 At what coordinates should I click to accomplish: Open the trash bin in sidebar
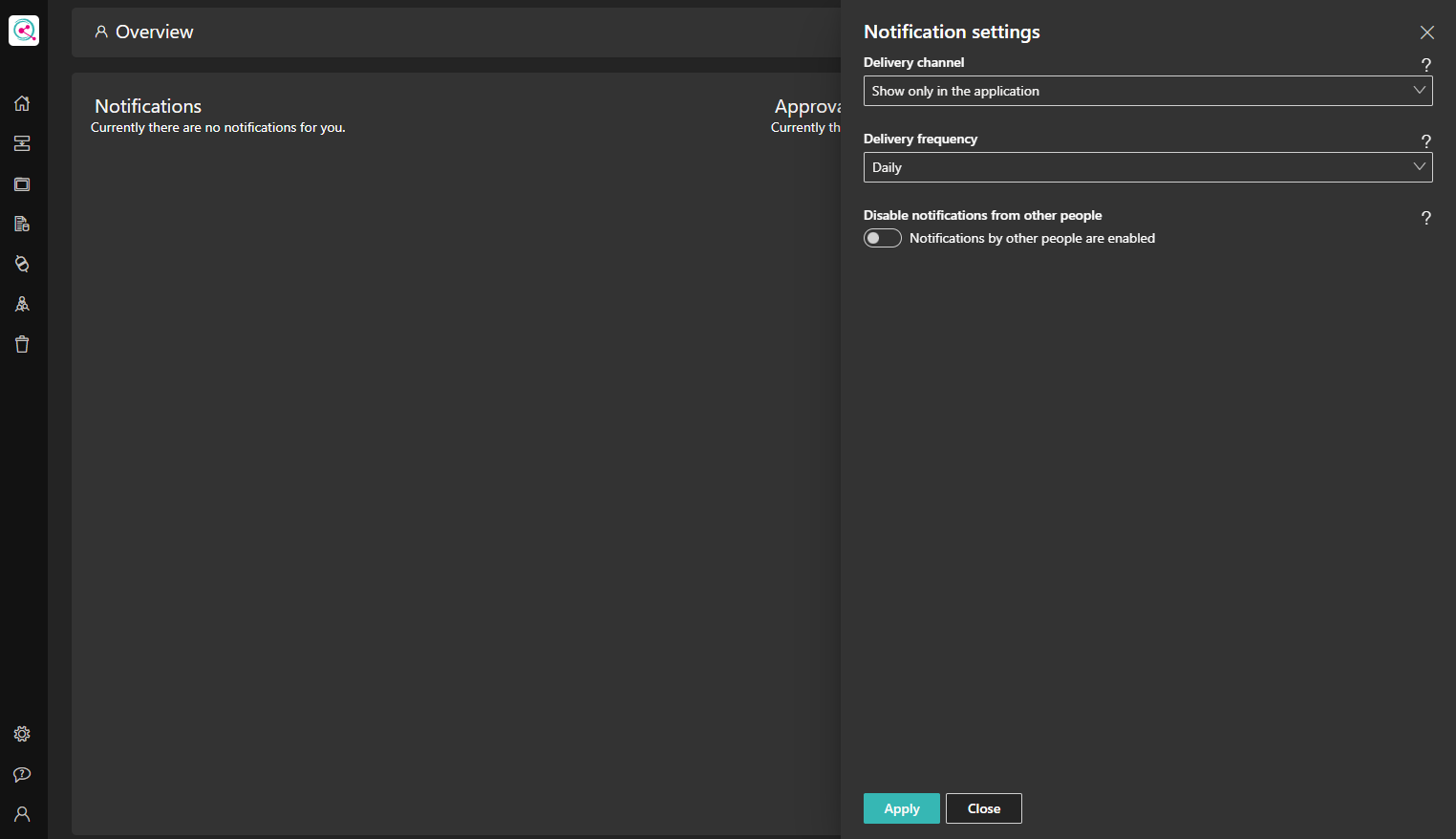click(22, 344)
